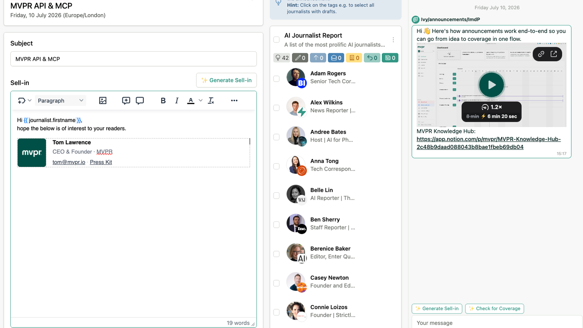Apply font color with the underlined A

190,100
